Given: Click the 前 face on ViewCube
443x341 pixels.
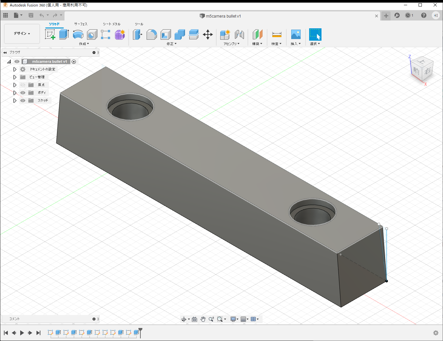Looking at the screenshot, I should coord(416,70).
